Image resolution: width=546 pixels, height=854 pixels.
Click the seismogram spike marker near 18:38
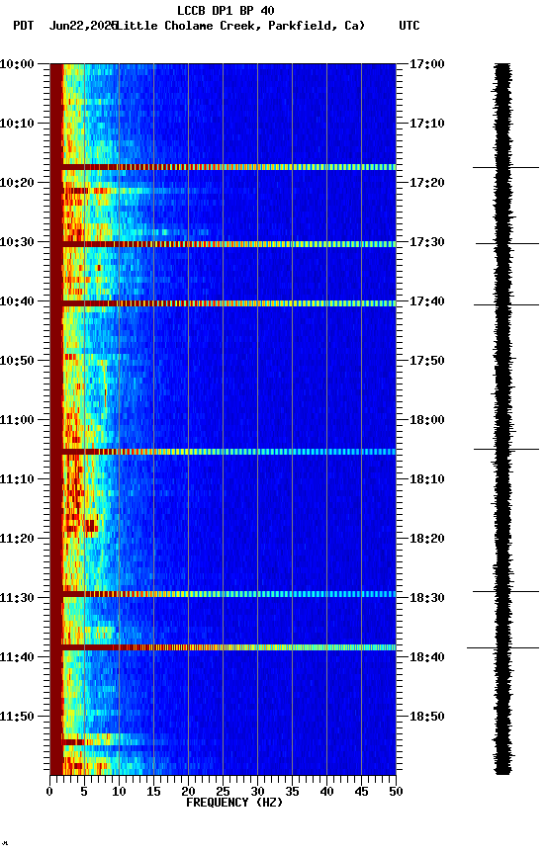502,648
